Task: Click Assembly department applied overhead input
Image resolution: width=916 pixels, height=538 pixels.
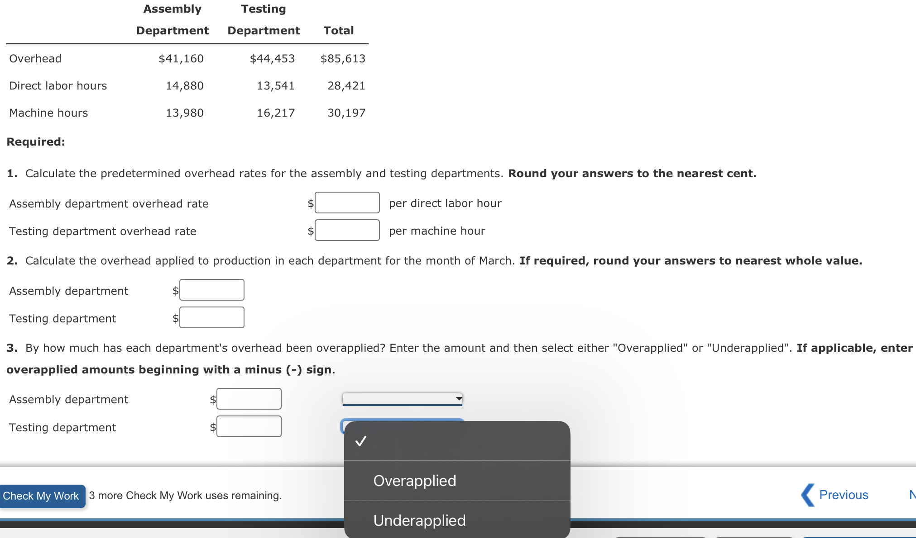Action: (x=211, y=290)
